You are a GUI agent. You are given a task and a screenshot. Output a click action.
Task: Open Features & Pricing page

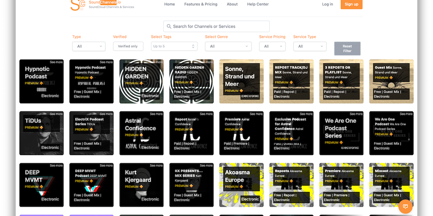click(201, 4)
